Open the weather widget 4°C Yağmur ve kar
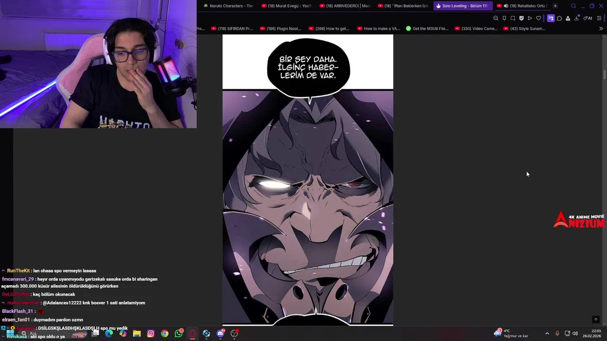The image size is (607, 341). [511, 333]
